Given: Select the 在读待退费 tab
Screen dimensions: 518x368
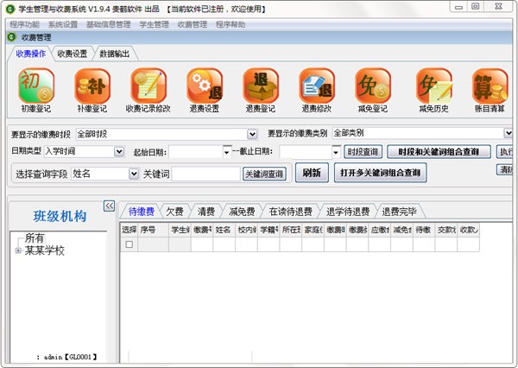Looking at the screenshot, I should coord(291,212).
